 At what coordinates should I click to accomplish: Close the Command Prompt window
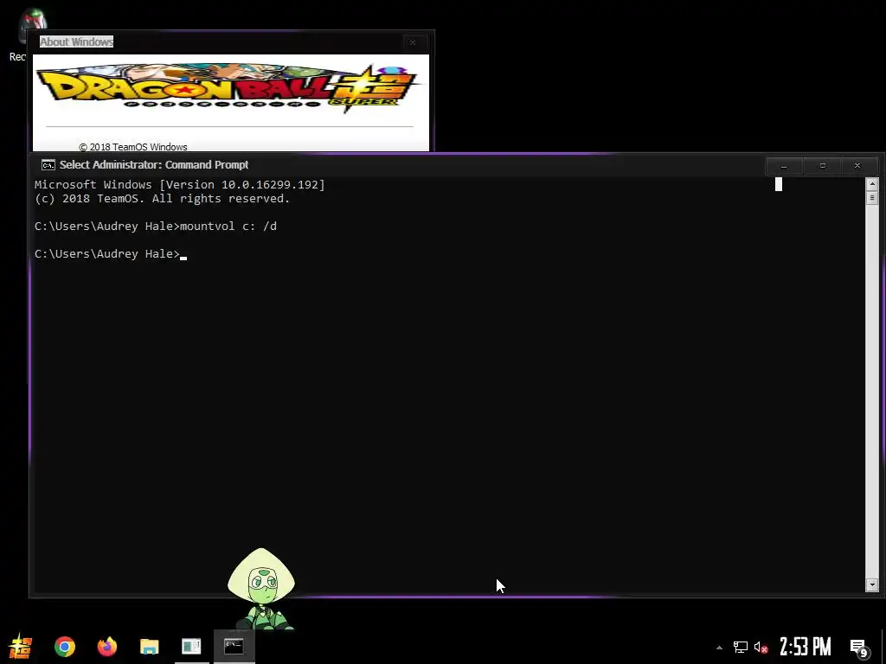click(x=857, y=165)
